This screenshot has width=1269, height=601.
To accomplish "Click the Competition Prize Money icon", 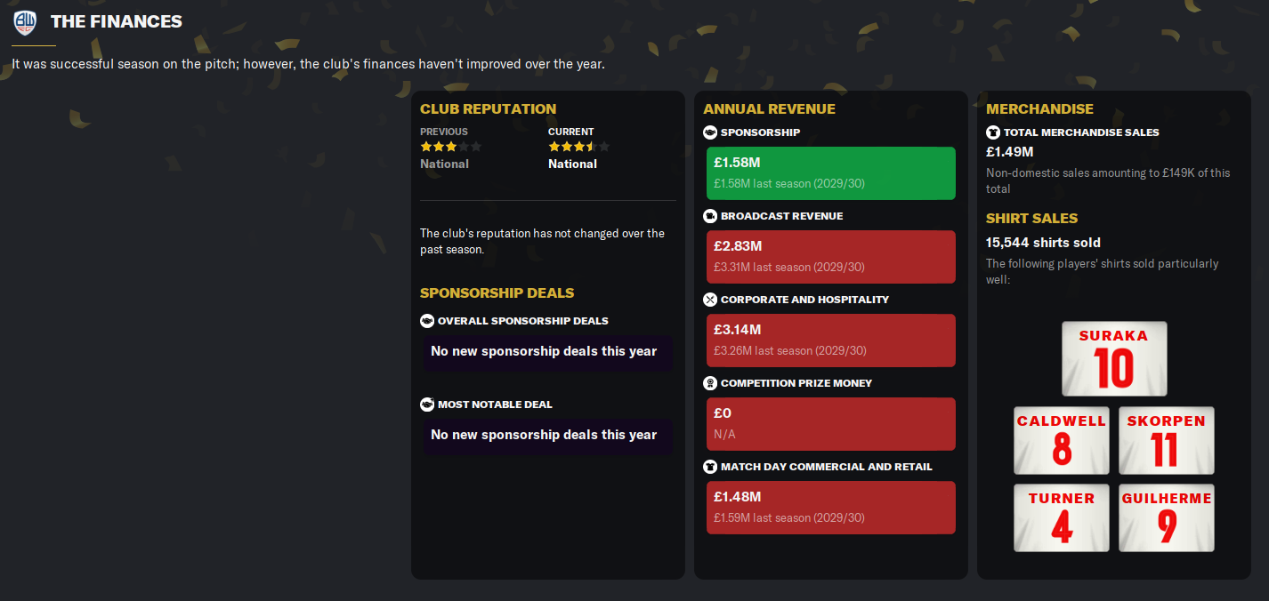I will click(710, 383).
